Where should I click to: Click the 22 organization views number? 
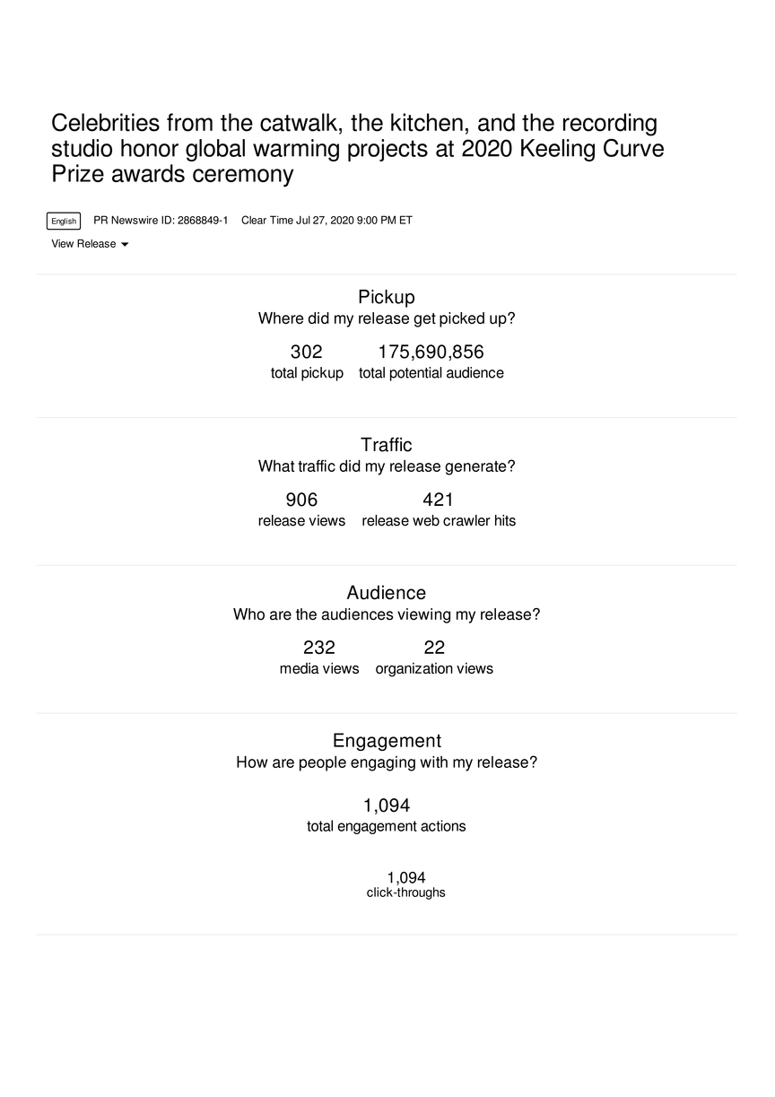pyautogui.click(x=434, y=648)
